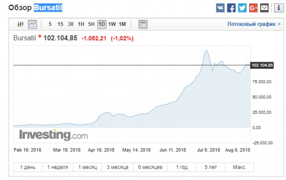Choose the 1H interval
The image size is (286, 180).
(x=81, y=24)
